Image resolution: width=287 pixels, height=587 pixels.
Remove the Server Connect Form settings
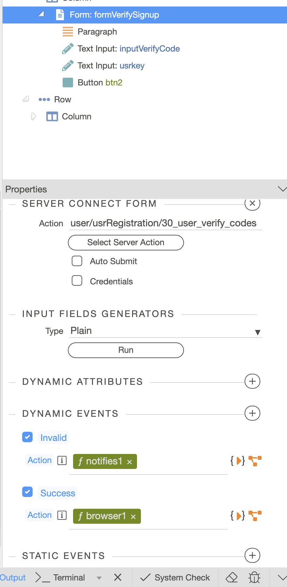pos(252,203)
